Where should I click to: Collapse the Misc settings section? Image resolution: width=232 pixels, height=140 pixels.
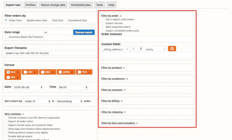tap(14, 114)
